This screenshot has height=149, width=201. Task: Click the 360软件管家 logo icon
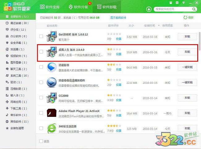tap(8, 7)
